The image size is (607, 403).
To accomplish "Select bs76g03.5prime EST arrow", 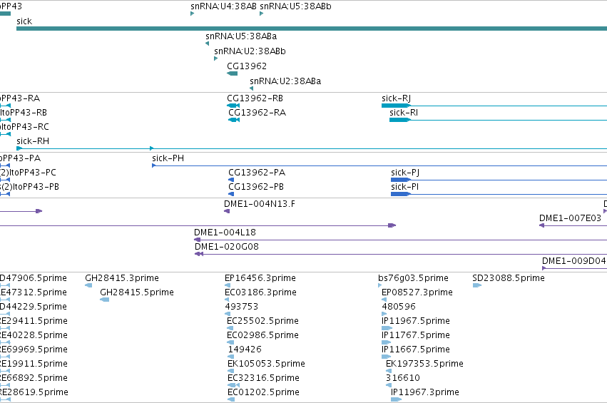I will [x=379, y=286].
